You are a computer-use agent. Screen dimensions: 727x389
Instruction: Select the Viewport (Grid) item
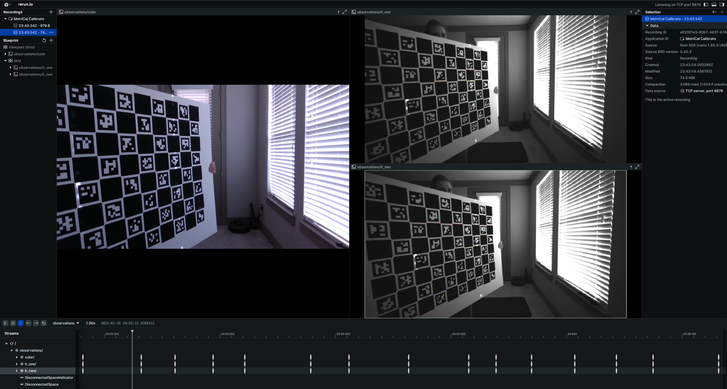click(x=22, y=47)
